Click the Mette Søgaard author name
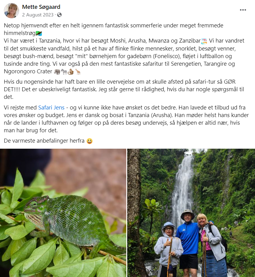The height and width of the screenshot is (277, 255). [x=41, y=7]
